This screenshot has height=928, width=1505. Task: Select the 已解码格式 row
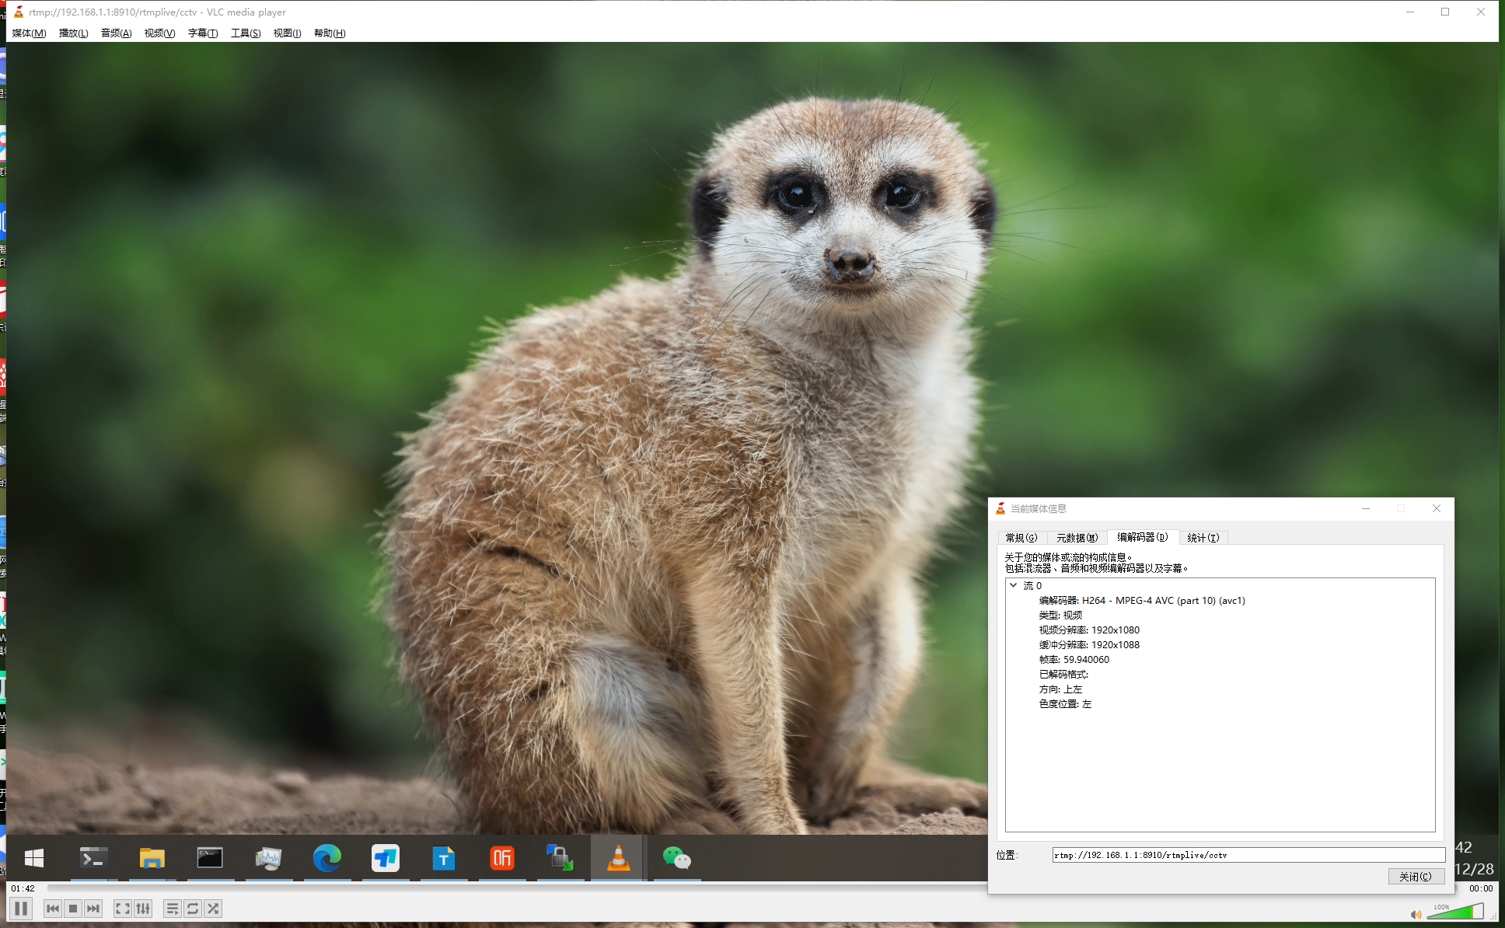1063,674
